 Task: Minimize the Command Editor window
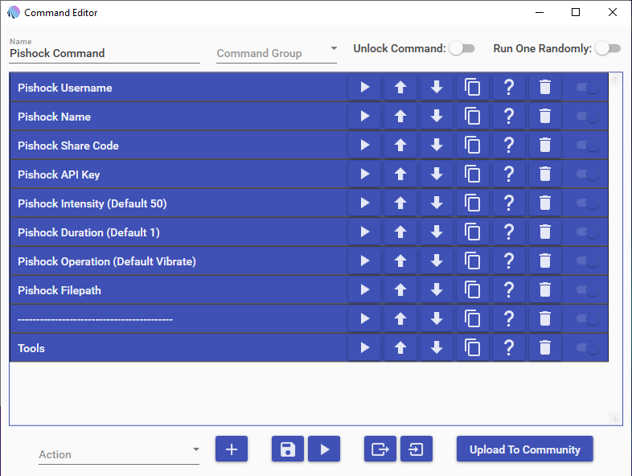(x=540, y=13)
